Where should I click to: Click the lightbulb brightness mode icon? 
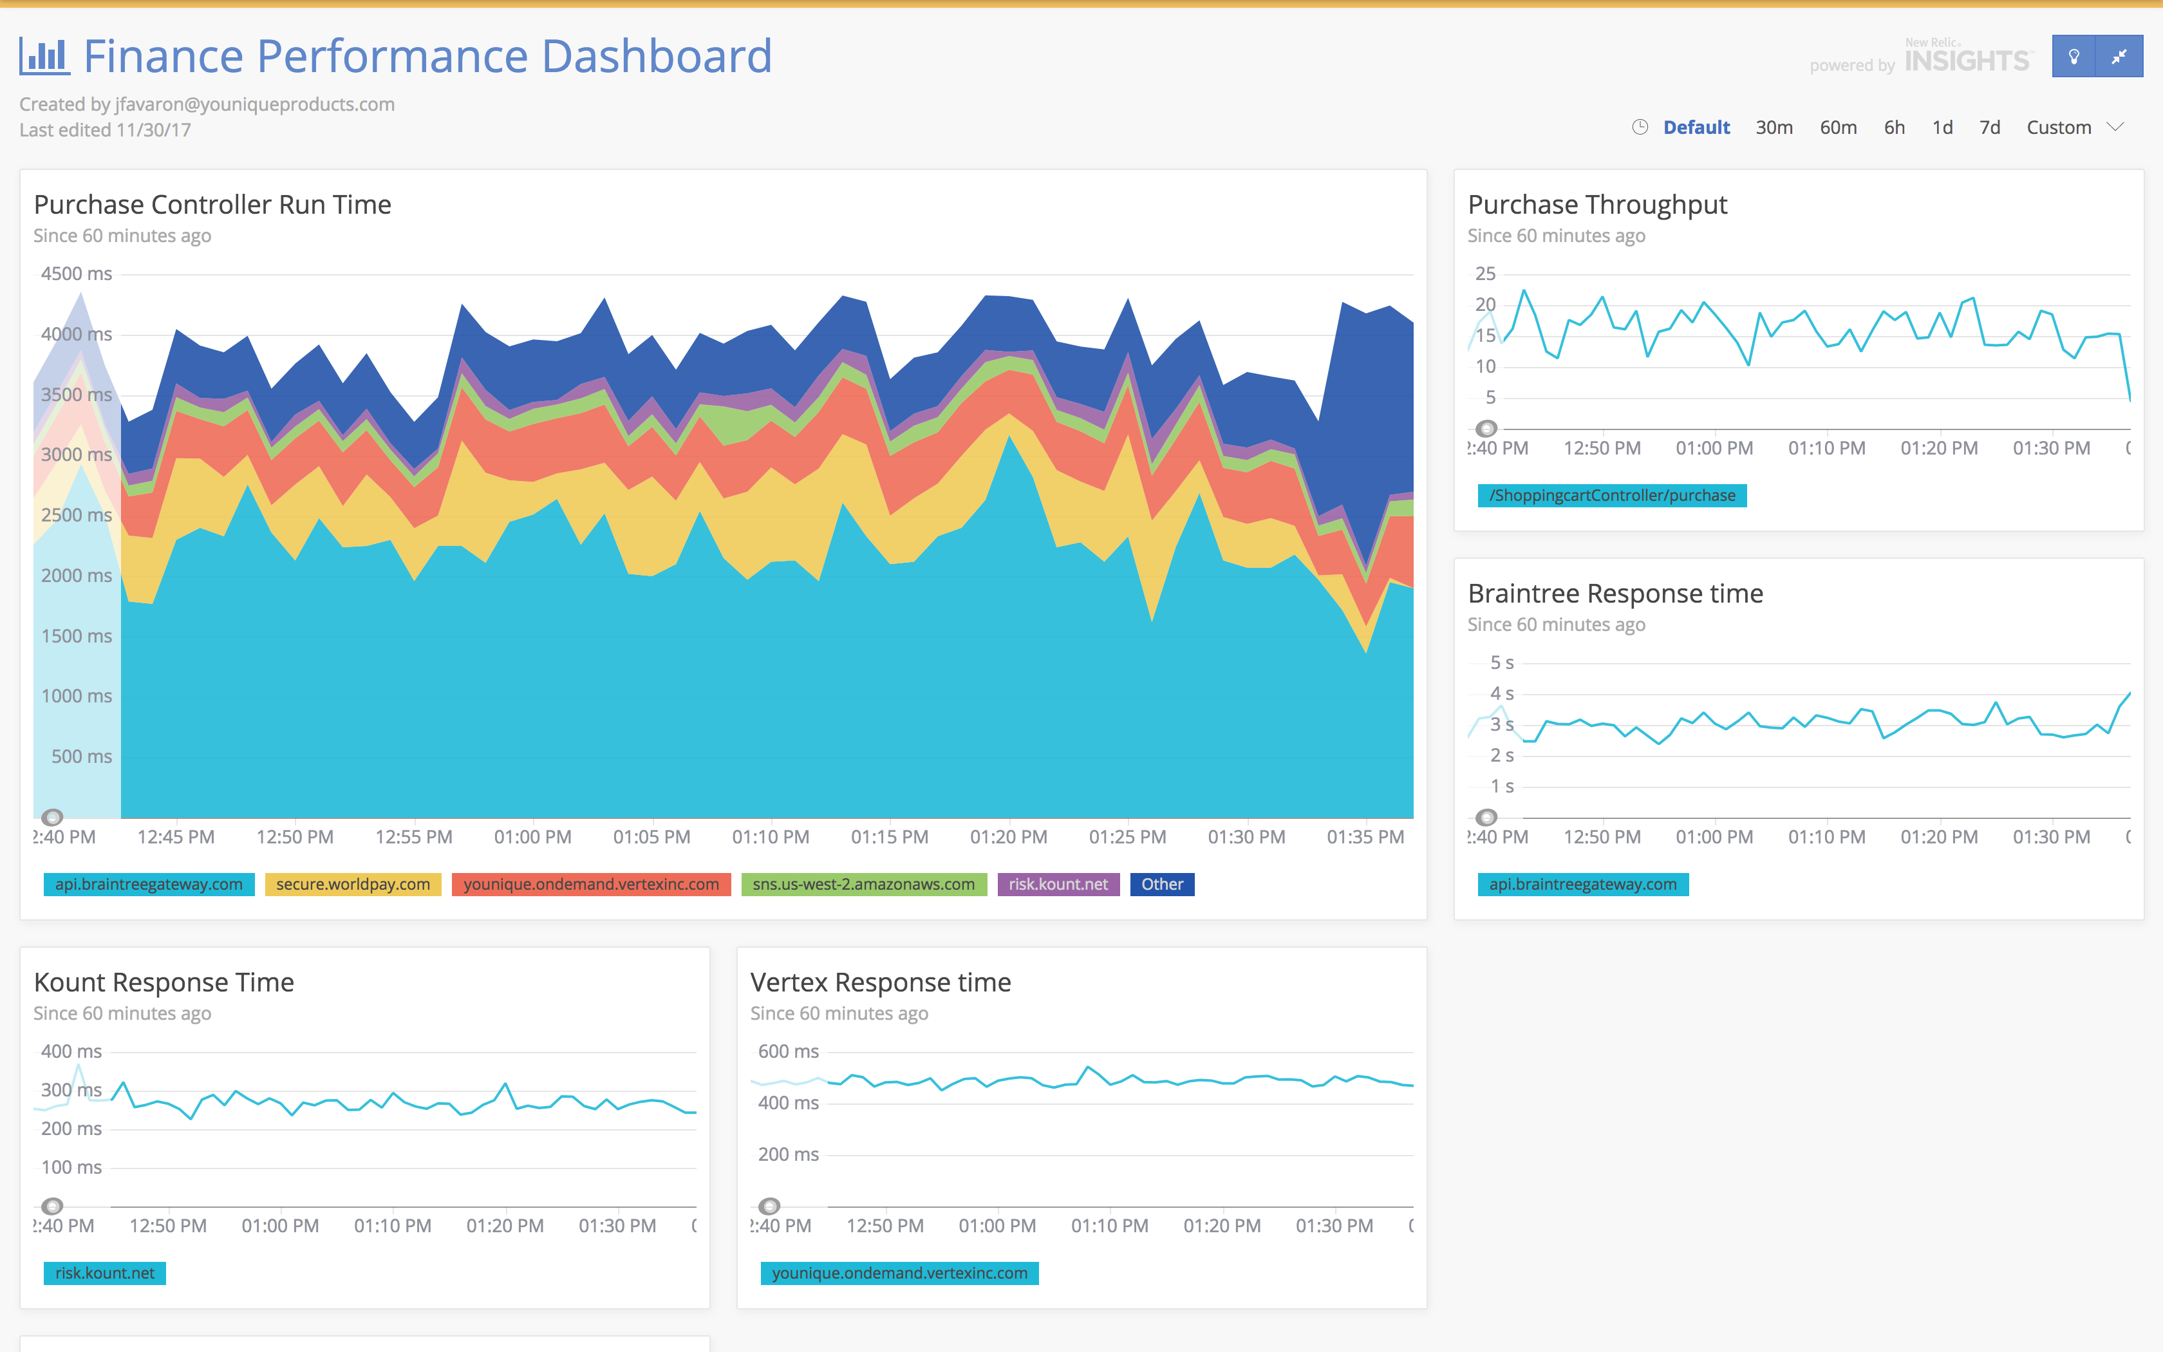point(2074,57)
